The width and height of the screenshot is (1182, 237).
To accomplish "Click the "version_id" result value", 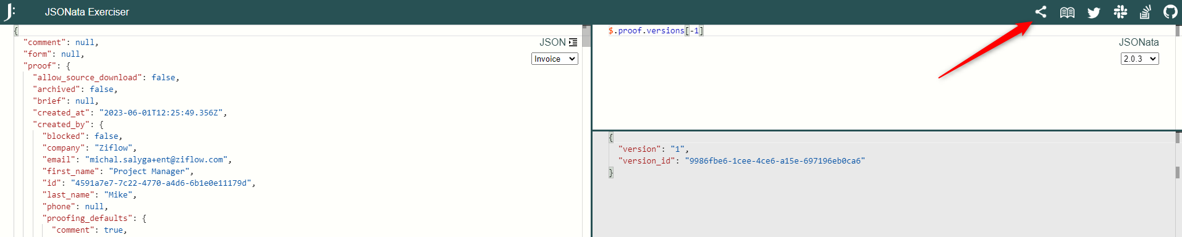I will (x=775, y=161).
